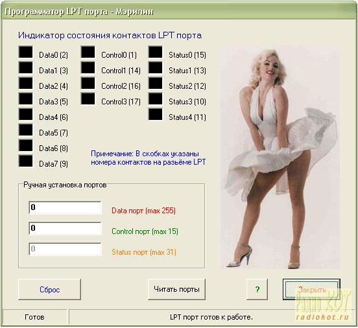Click the Data0 (2) label
The image size is (358, 328).
click(x=53, y=55)
